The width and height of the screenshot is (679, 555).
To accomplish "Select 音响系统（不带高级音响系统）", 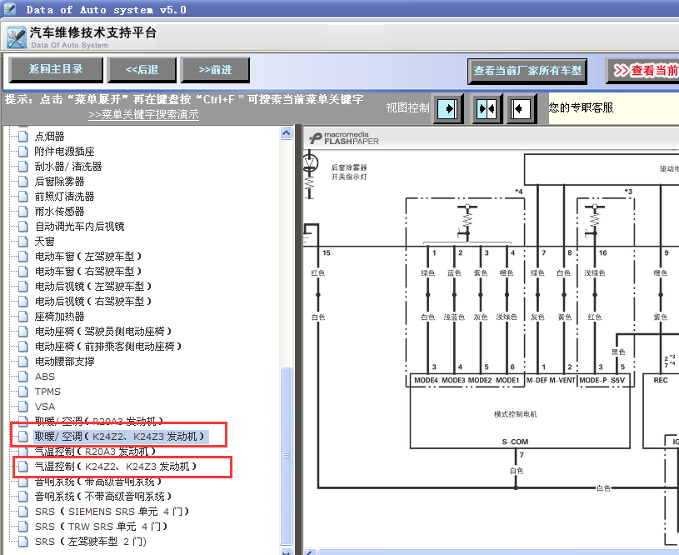I will [x=103, y=497].
